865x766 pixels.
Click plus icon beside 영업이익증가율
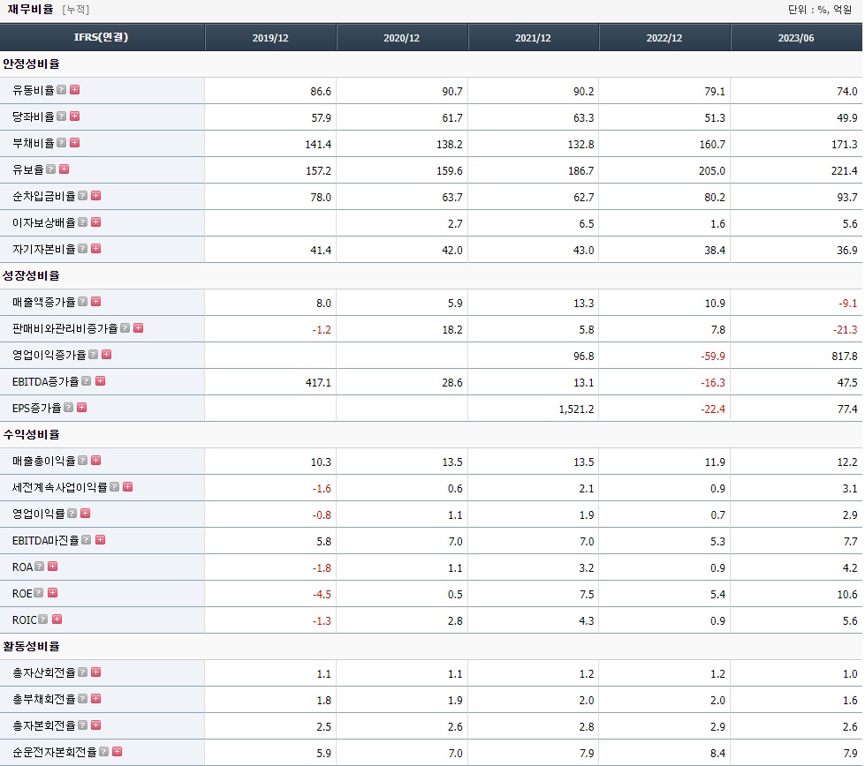(x=107, y=355)
